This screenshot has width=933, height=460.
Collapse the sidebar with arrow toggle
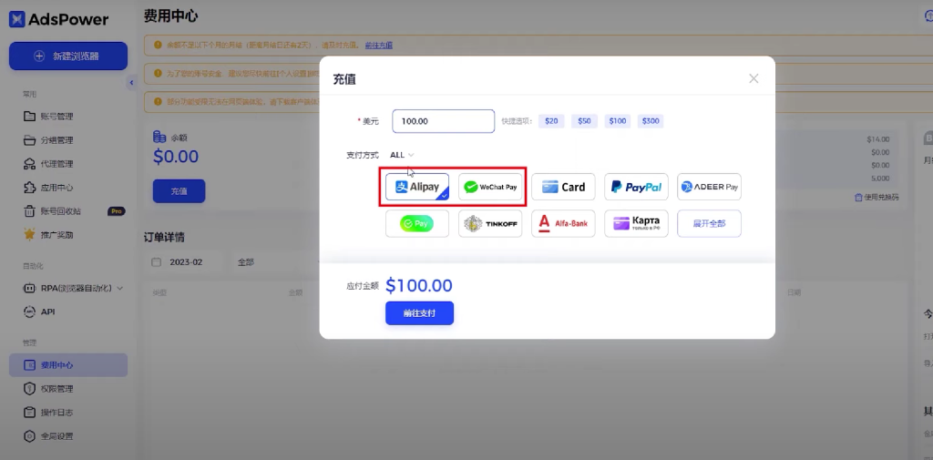click(x=131, y=83)
